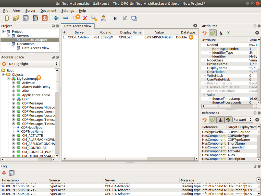Image resolution: width=261 pixels, height=196 pixels.
Task: Click the Add Server plus icon
Action: point(56,18)
